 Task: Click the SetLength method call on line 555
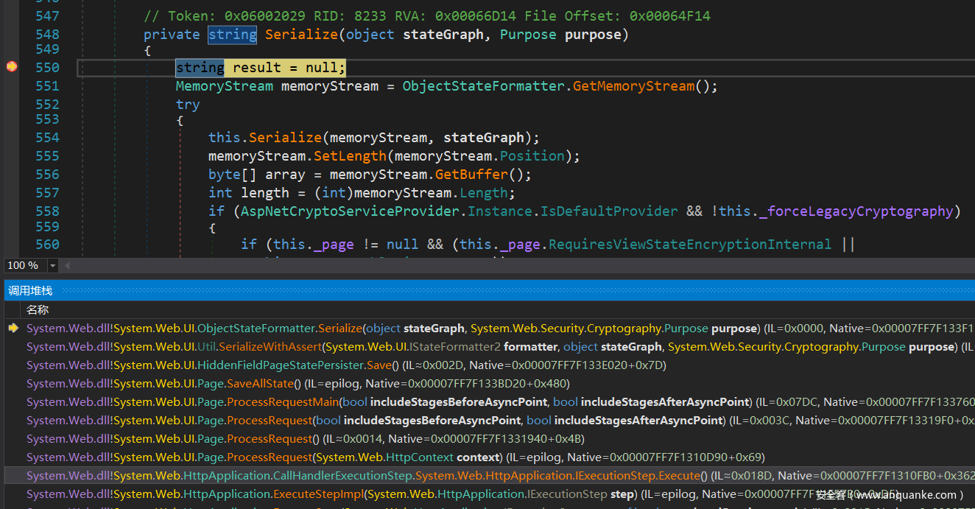350,156
